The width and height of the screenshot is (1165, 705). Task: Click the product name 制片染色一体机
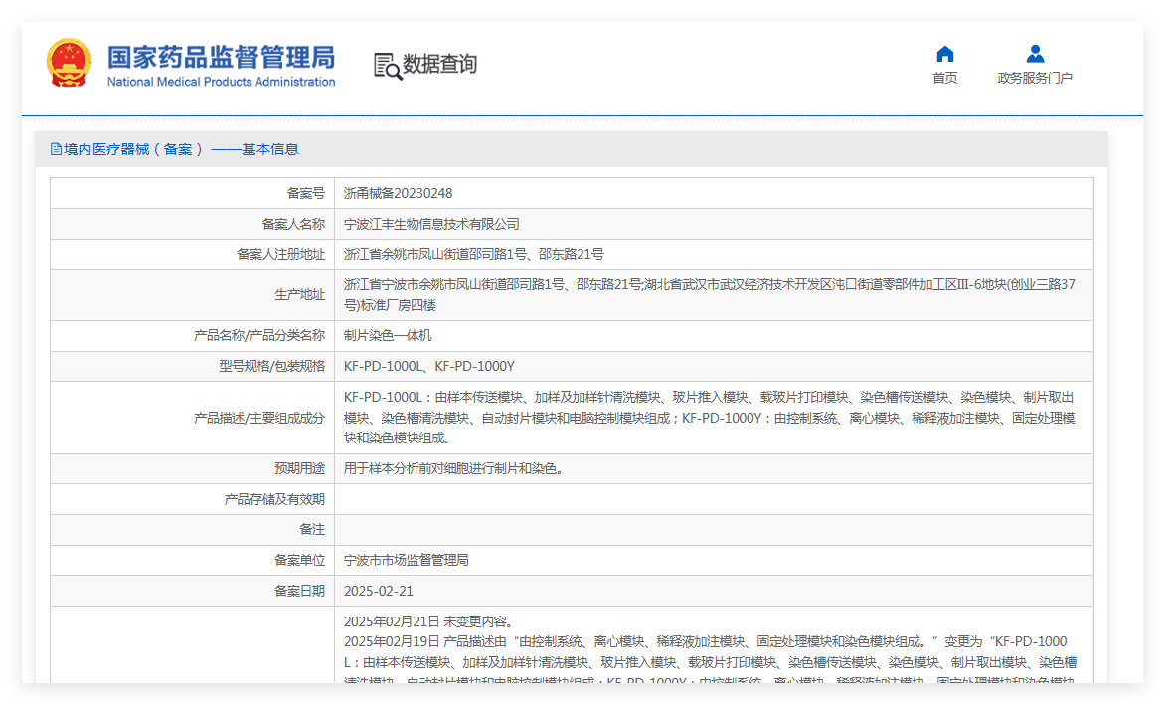click(388, 336)
